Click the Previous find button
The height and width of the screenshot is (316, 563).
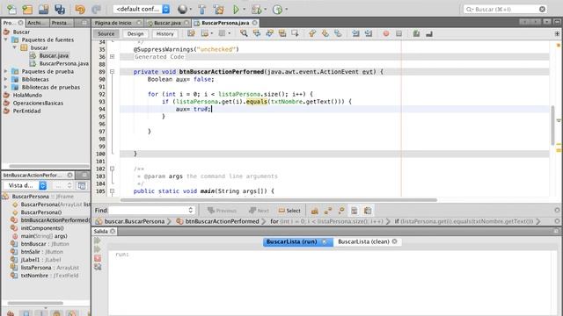pyautogui.click(x=222, y=211)
